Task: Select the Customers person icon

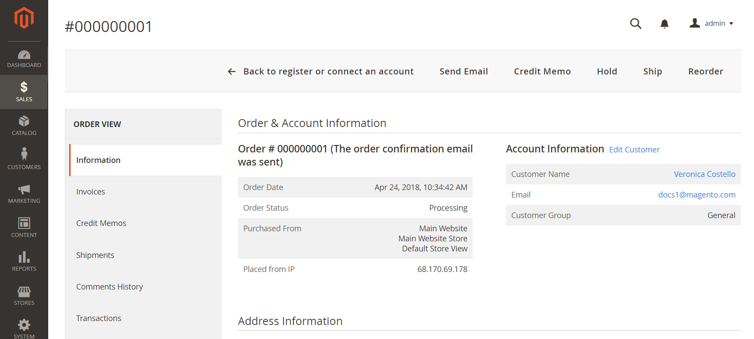Action: (x=24, y=154)
